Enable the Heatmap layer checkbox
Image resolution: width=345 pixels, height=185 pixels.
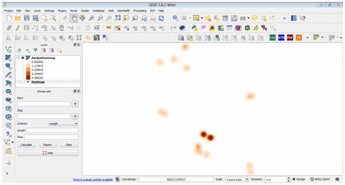coord(23,82)
